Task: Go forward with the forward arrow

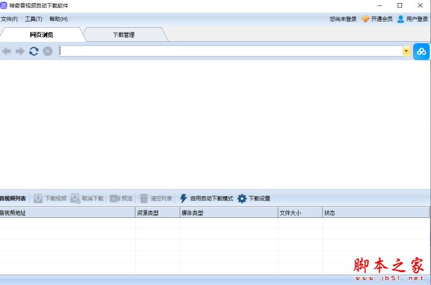Action: coord(20,51)
